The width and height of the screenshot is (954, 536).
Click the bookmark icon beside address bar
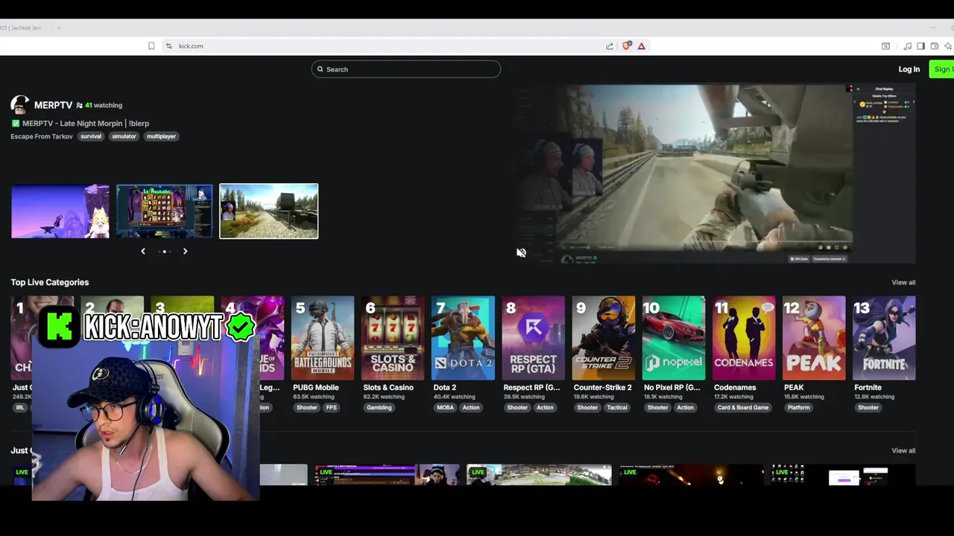pyautogui.click(x=151, y=46)
